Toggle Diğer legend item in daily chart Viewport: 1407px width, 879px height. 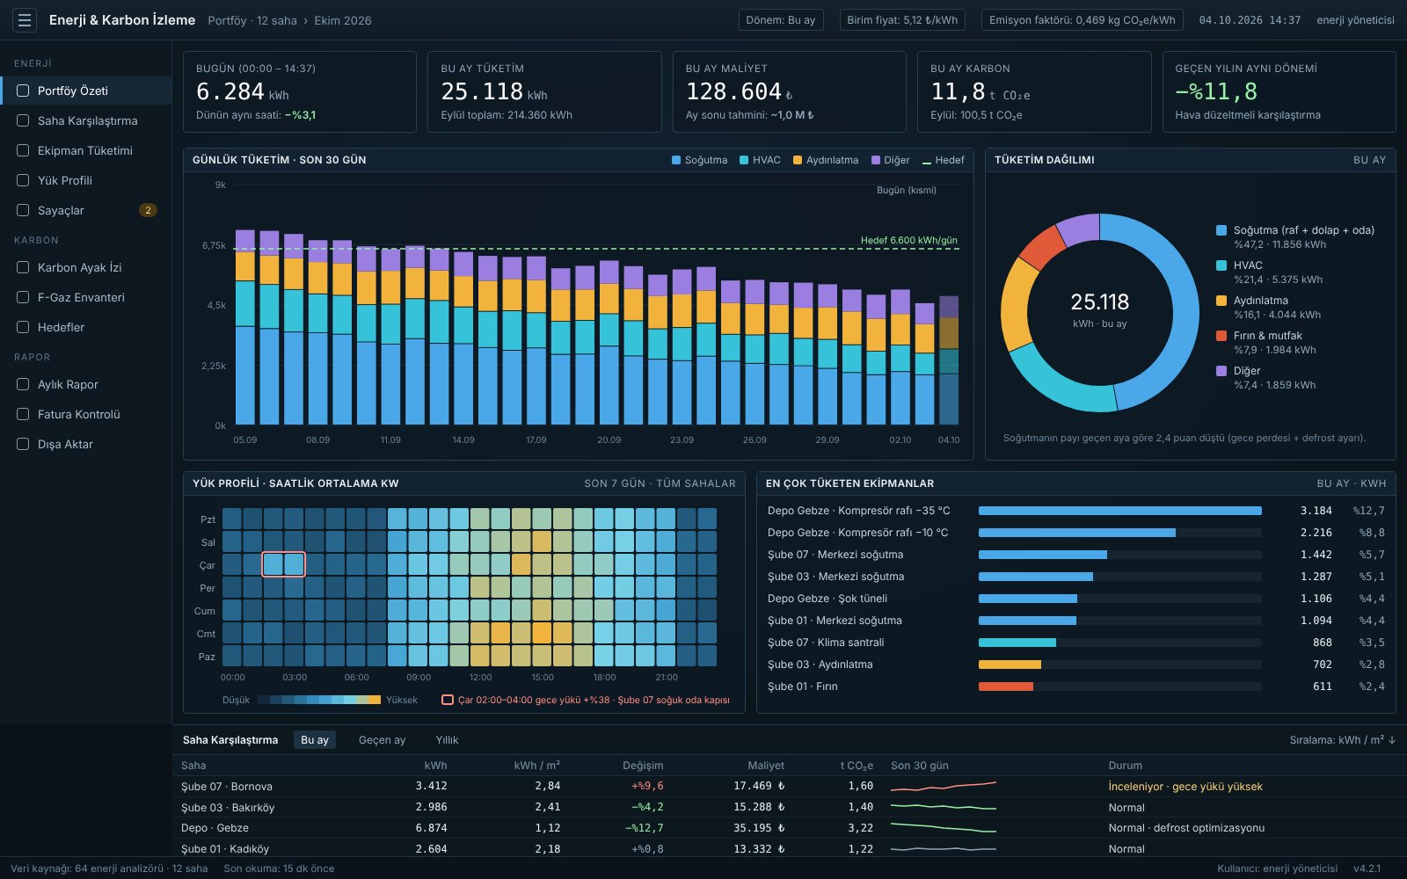pos(890,160)
